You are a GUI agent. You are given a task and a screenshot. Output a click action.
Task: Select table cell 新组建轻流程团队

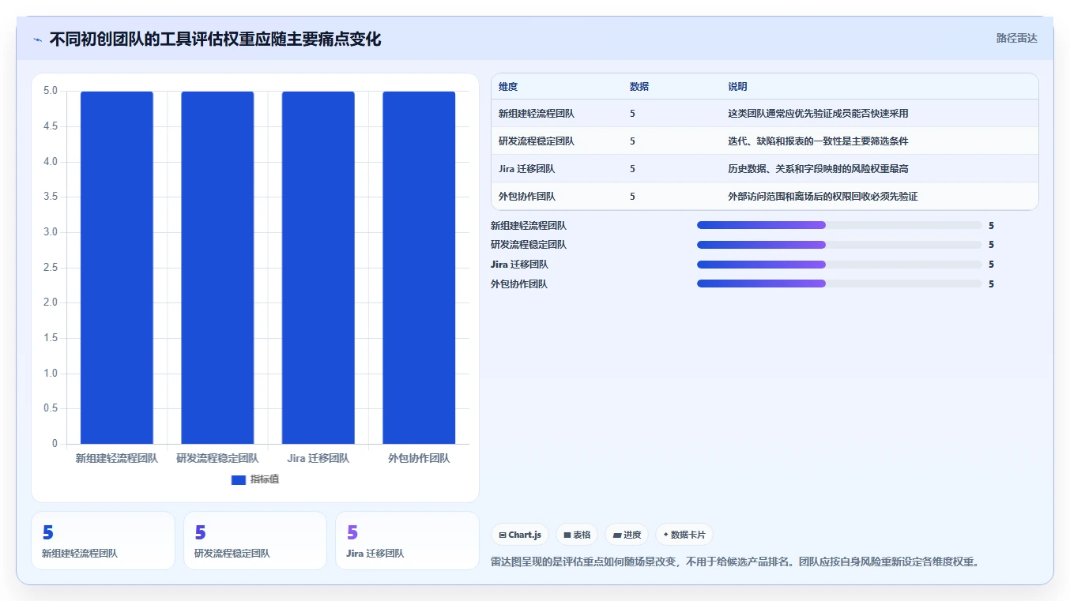pyautogui.click(x=537, y=114)
